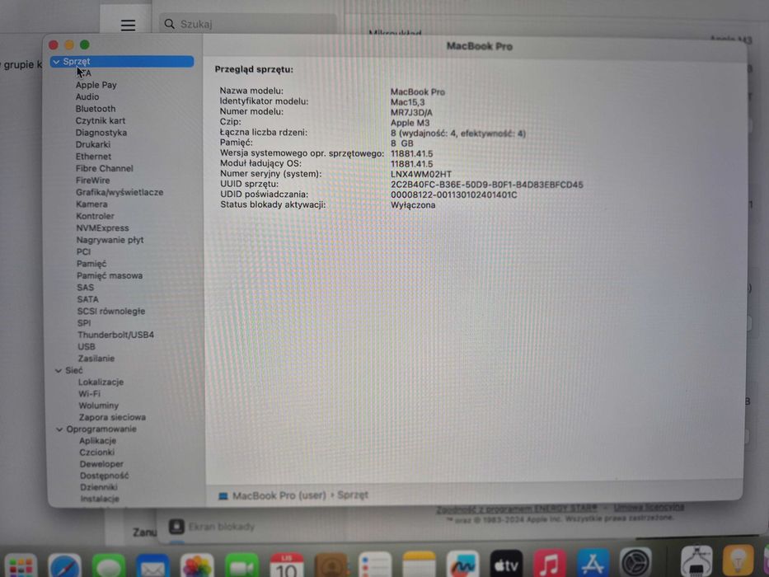Open Tips lightbulb app in Dock
769x577 pixels.
(x=739, y=560)
